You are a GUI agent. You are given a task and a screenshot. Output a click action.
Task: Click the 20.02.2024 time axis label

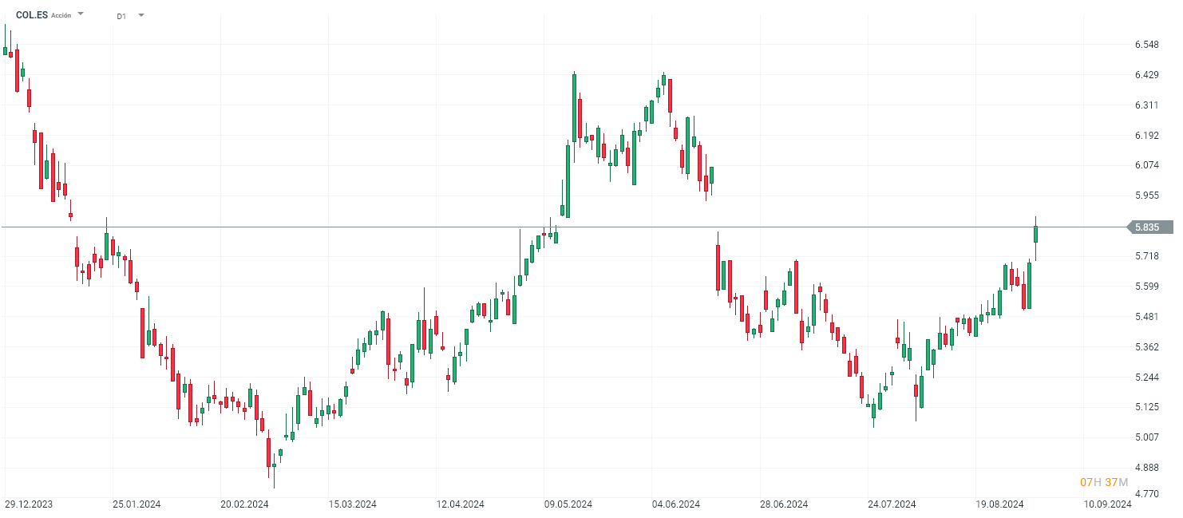pyautogui.click(x=245, y=504)
